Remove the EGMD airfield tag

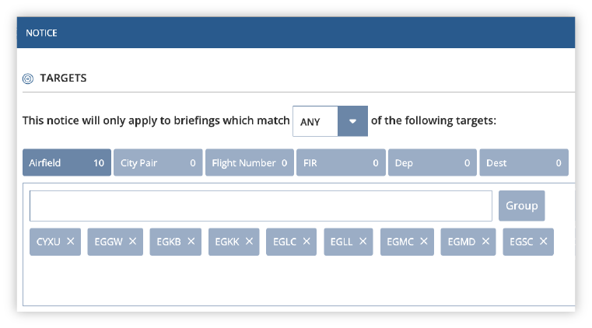pyautogui.click(x=486, y=241)
